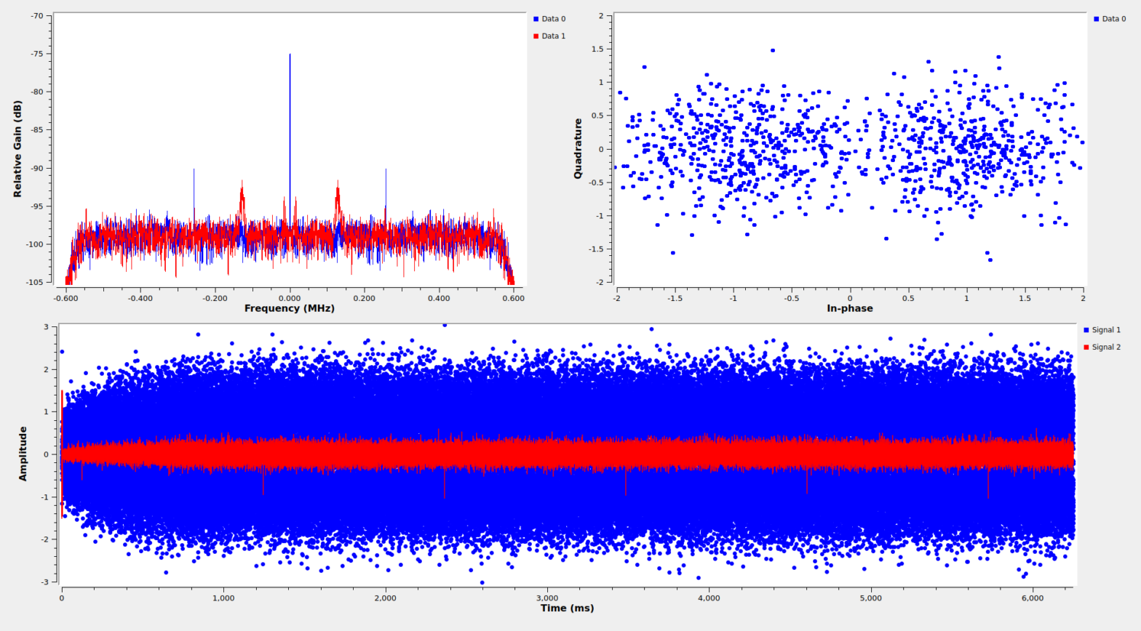The width and height of the screenshot is (1141, 631).
Task: Click the Relative Gain (dB) axis title
Action: [x=17, y=149]
